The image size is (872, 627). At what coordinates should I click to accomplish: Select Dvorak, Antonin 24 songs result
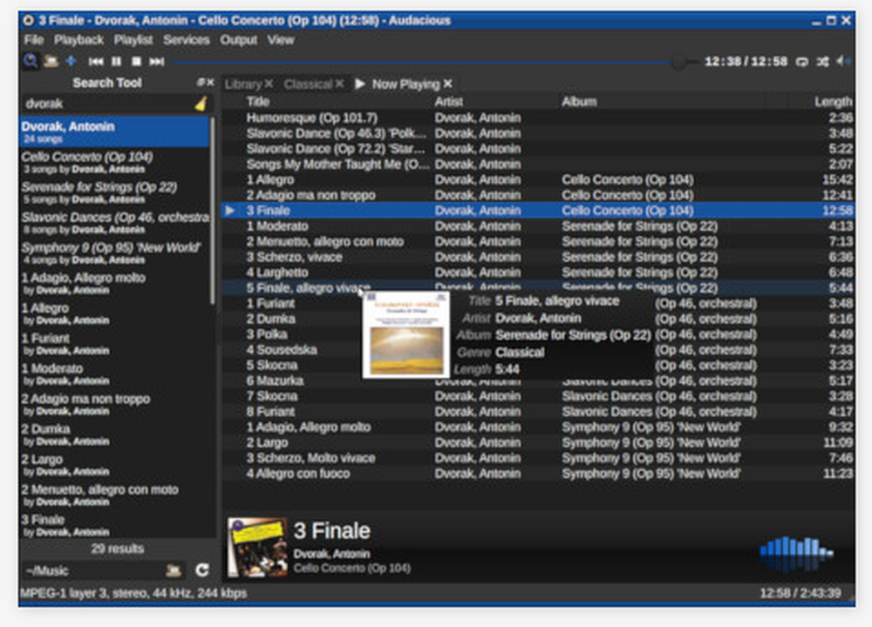click(114, 131)
